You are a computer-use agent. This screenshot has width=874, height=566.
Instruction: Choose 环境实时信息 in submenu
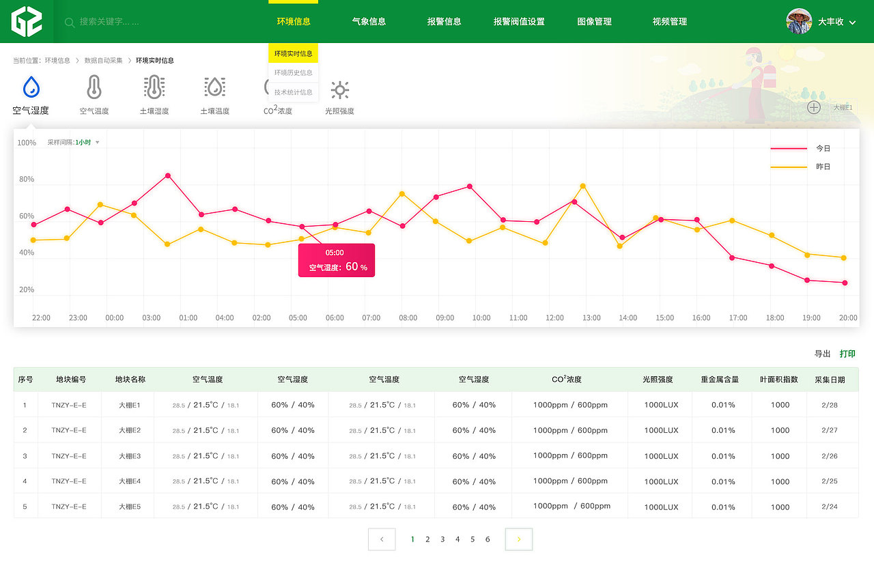click(x=294, y=53)
